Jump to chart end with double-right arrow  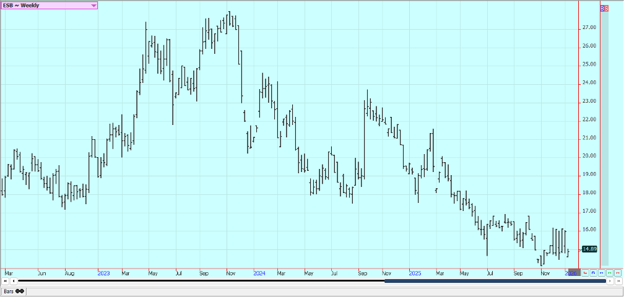click(618, 281)
